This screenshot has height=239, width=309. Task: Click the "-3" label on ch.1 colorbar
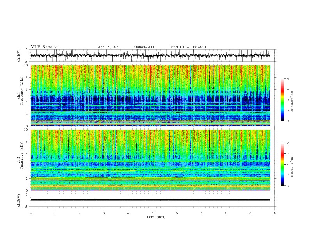[x=288, y=78]
